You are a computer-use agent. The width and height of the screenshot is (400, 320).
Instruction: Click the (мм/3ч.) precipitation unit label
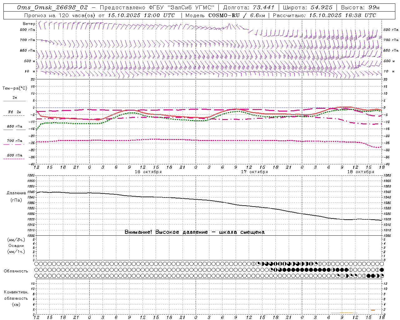point(16,240)
